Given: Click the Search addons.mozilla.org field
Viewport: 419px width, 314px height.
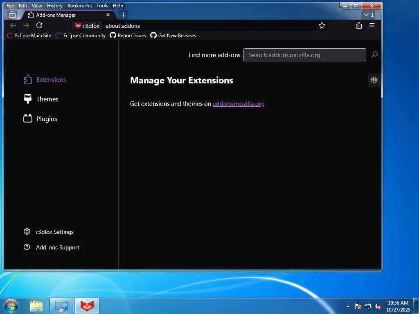Looking at the screenshot, I should click(304, 55).
